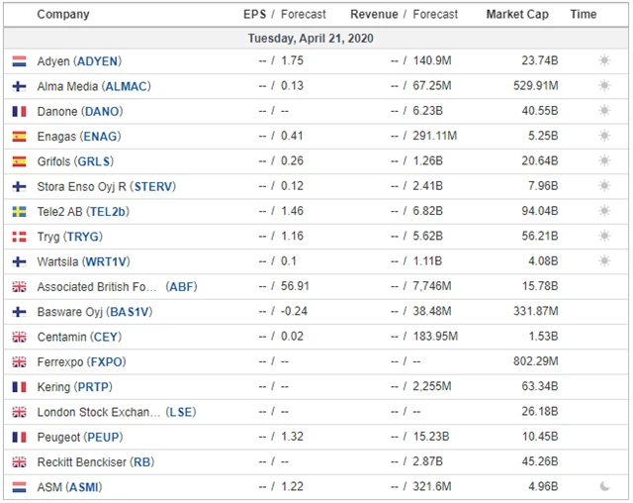Screen dimensions: 633x503
Task: Click the Netherlands flag beside Adyen
Action: pos(19,61)
